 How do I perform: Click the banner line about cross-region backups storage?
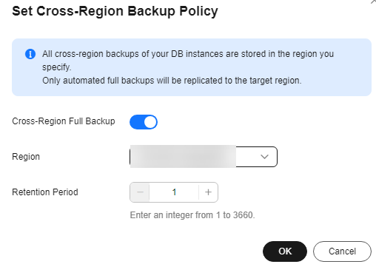tap(188, 54)
